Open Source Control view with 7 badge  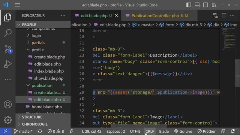tap(7, 49)
